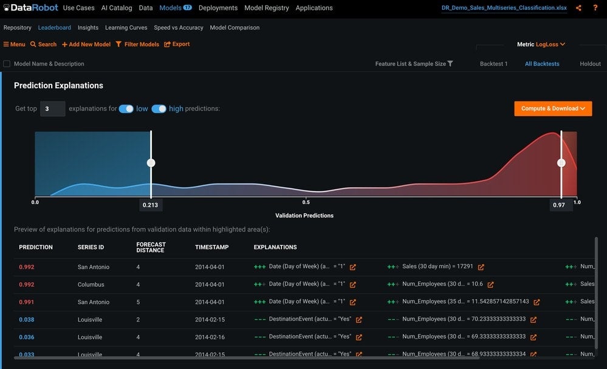The image size is (607, 369).
Task: Click the Export arrow icon
Action: click(x=167, y=44)
